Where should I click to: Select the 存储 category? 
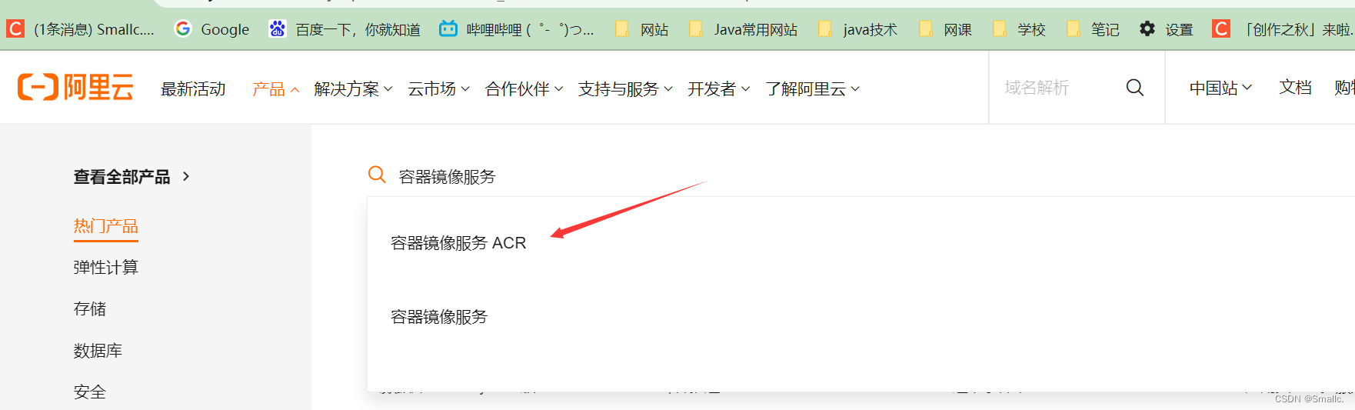pyautogui.click(x=89, y=308)
